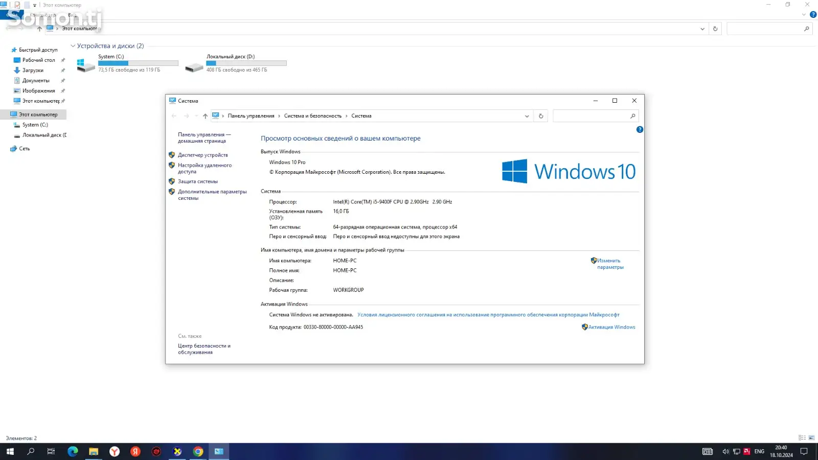This screenshot has width=818, height=460.
Task: Click Изменить параметры link
Action: coord(610,264)
